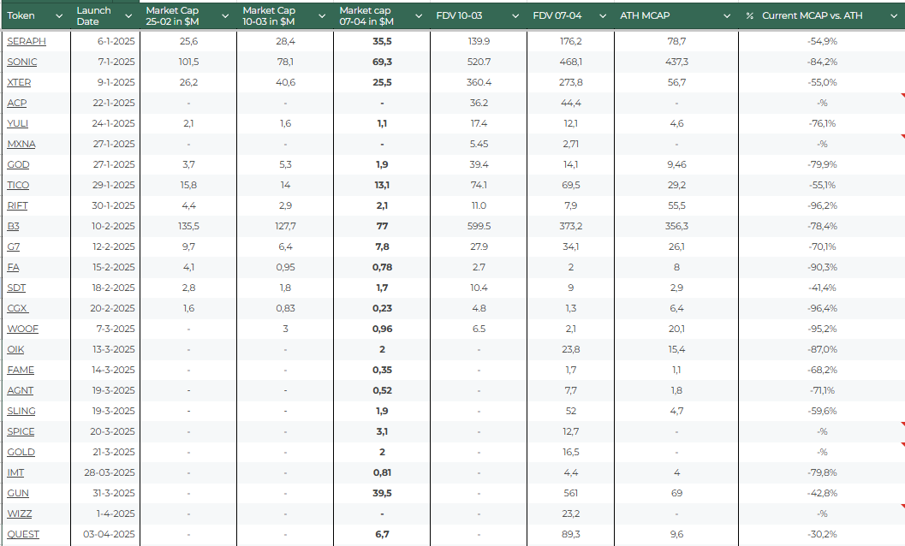Select G7 market cap 9,7 cell
This screenshot has width=905, height=546.
[x=188, y=246]
